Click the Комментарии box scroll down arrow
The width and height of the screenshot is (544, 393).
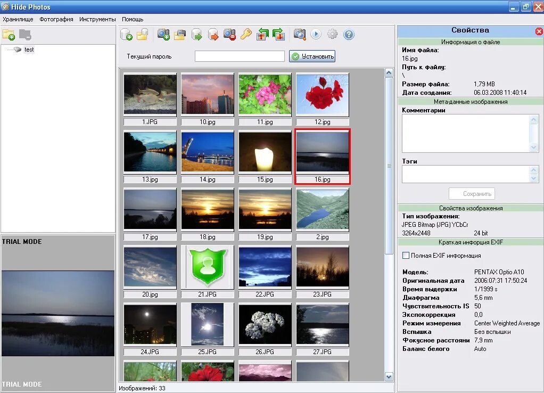(534, 148)
